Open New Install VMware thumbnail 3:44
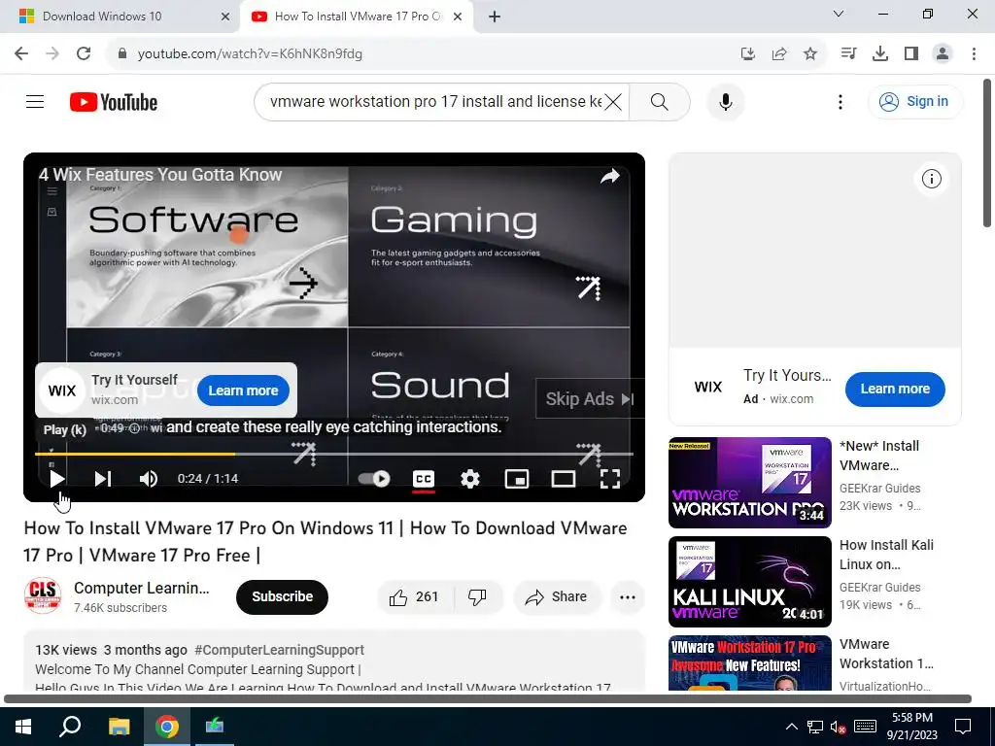Screen dimensions: 995x746 tap(749, 482)
